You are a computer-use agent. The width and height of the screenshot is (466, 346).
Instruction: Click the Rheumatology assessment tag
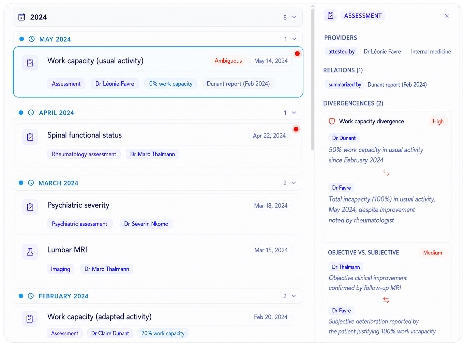pos(84,154)
